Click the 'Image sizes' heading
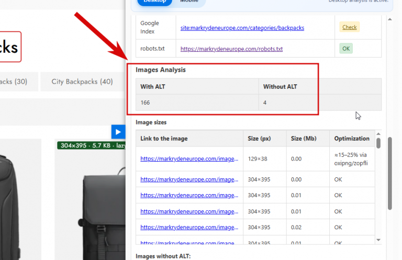The height and width of the screenshot is (260, 402). [x=151, y=122]
